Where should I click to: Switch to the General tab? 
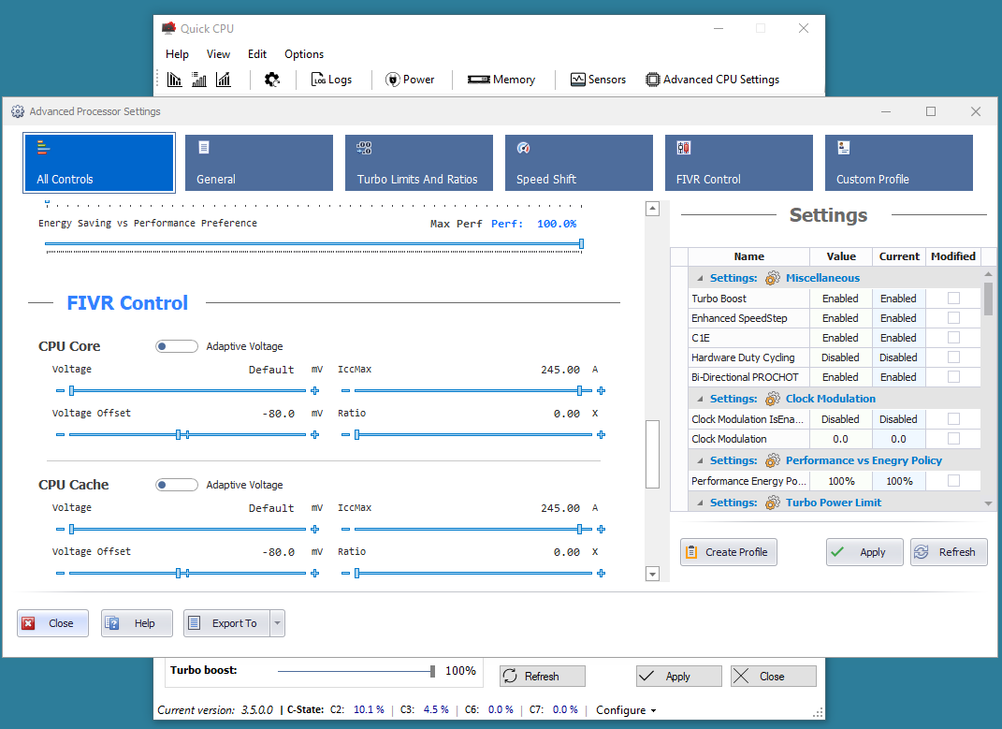259,163
